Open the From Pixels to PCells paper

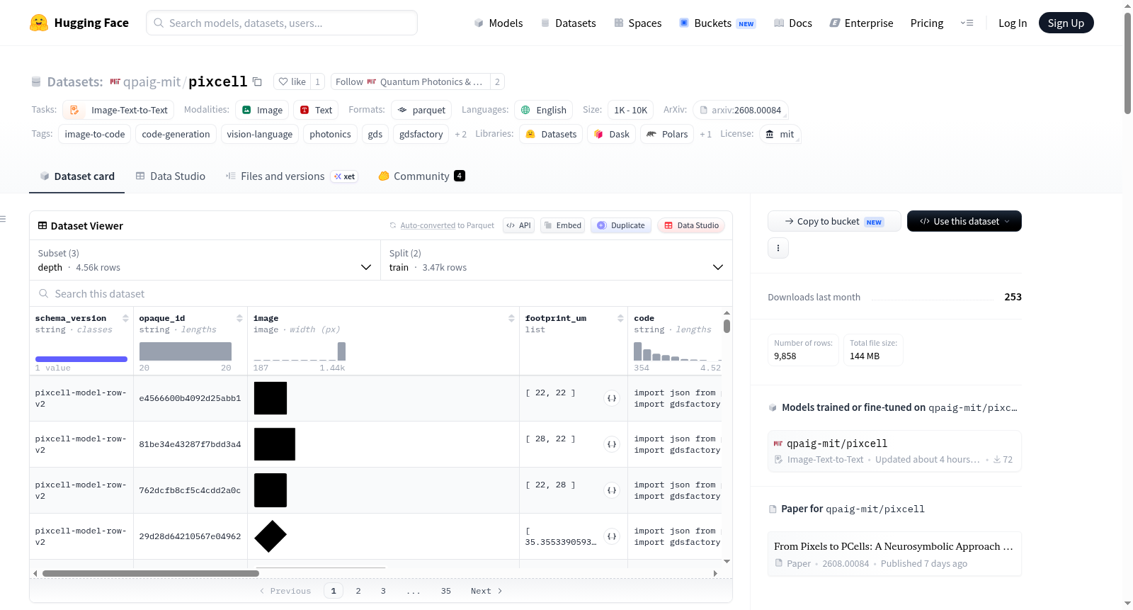pyautogui.click(x=894, y=554)
